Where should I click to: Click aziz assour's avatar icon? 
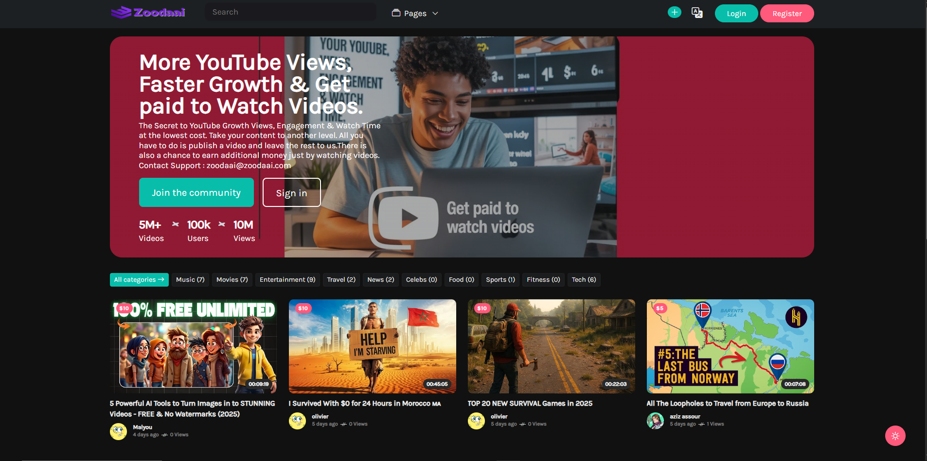point(655,421)
